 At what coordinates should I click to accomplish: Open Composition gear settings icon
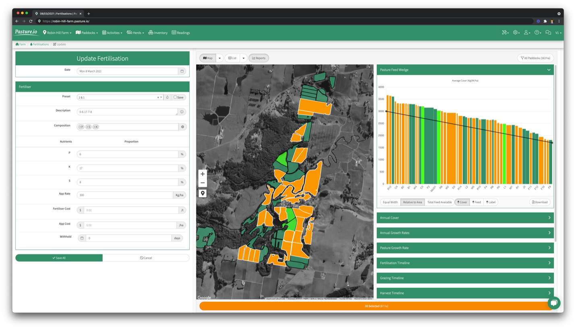click(x=182, y=127)
